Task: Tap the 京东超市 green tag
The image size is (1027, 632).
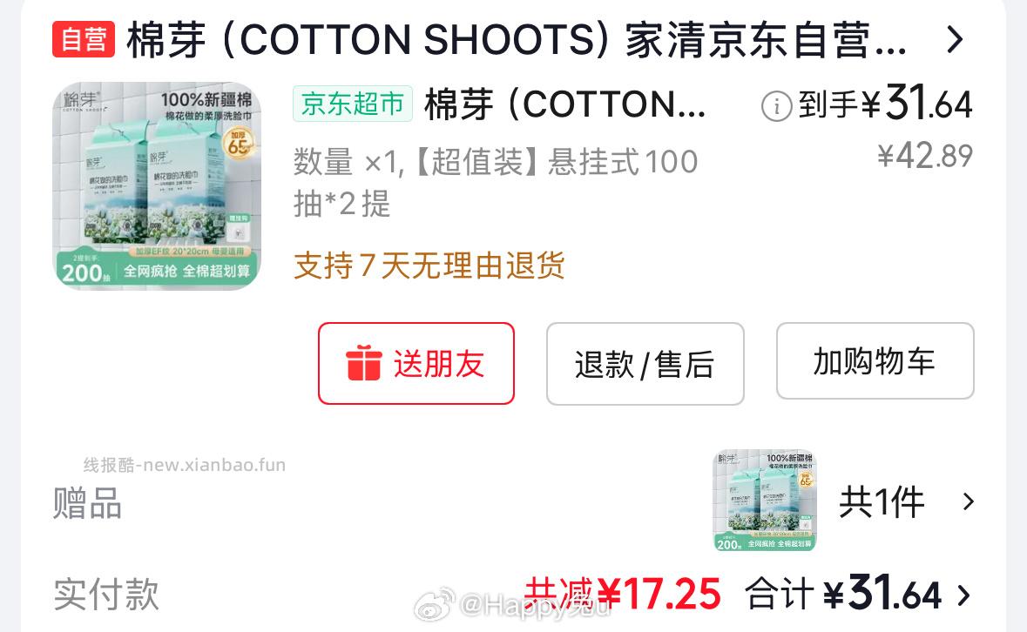Action: click(353, 104)
